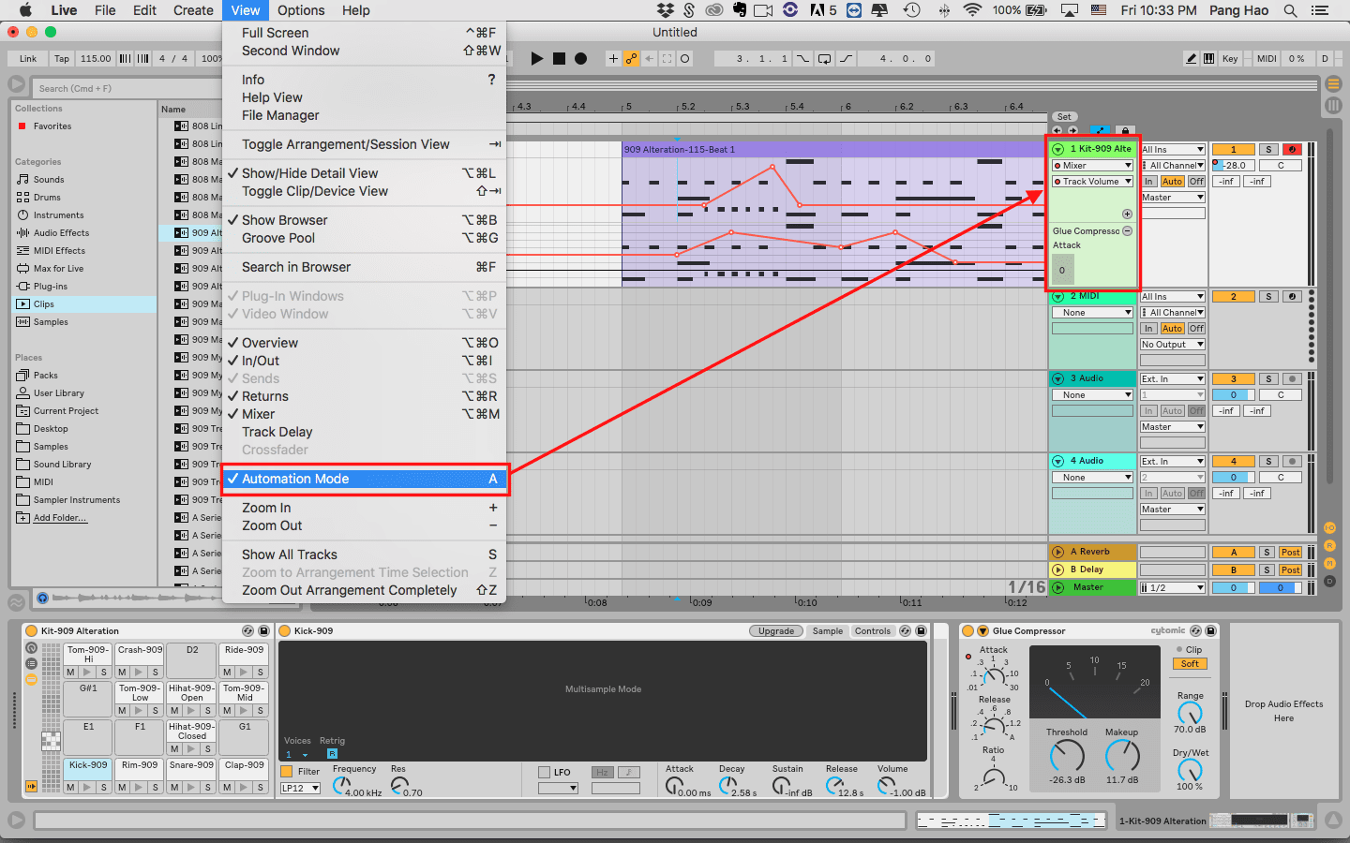The image size is (1350, 843).
Task: Open the Create menu
Action: [193, 10]
